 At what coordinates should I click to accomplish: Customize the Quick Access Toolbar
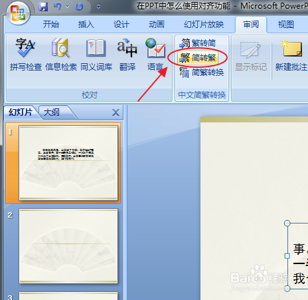(x=99, y=7)
